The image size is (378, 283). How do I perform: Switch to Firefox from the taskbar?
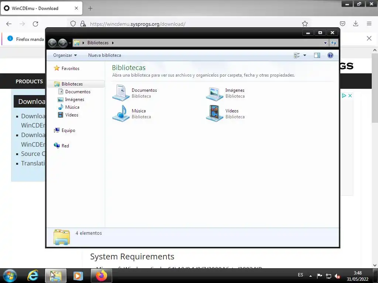[101, 276]
